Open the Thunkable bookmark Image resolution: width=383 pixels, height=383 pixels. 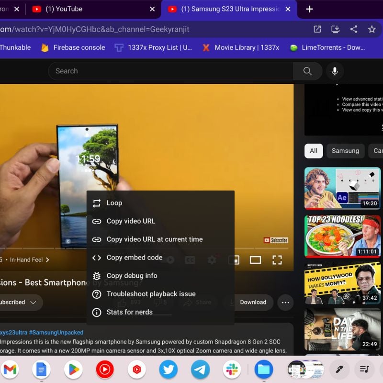pos(15,47)
